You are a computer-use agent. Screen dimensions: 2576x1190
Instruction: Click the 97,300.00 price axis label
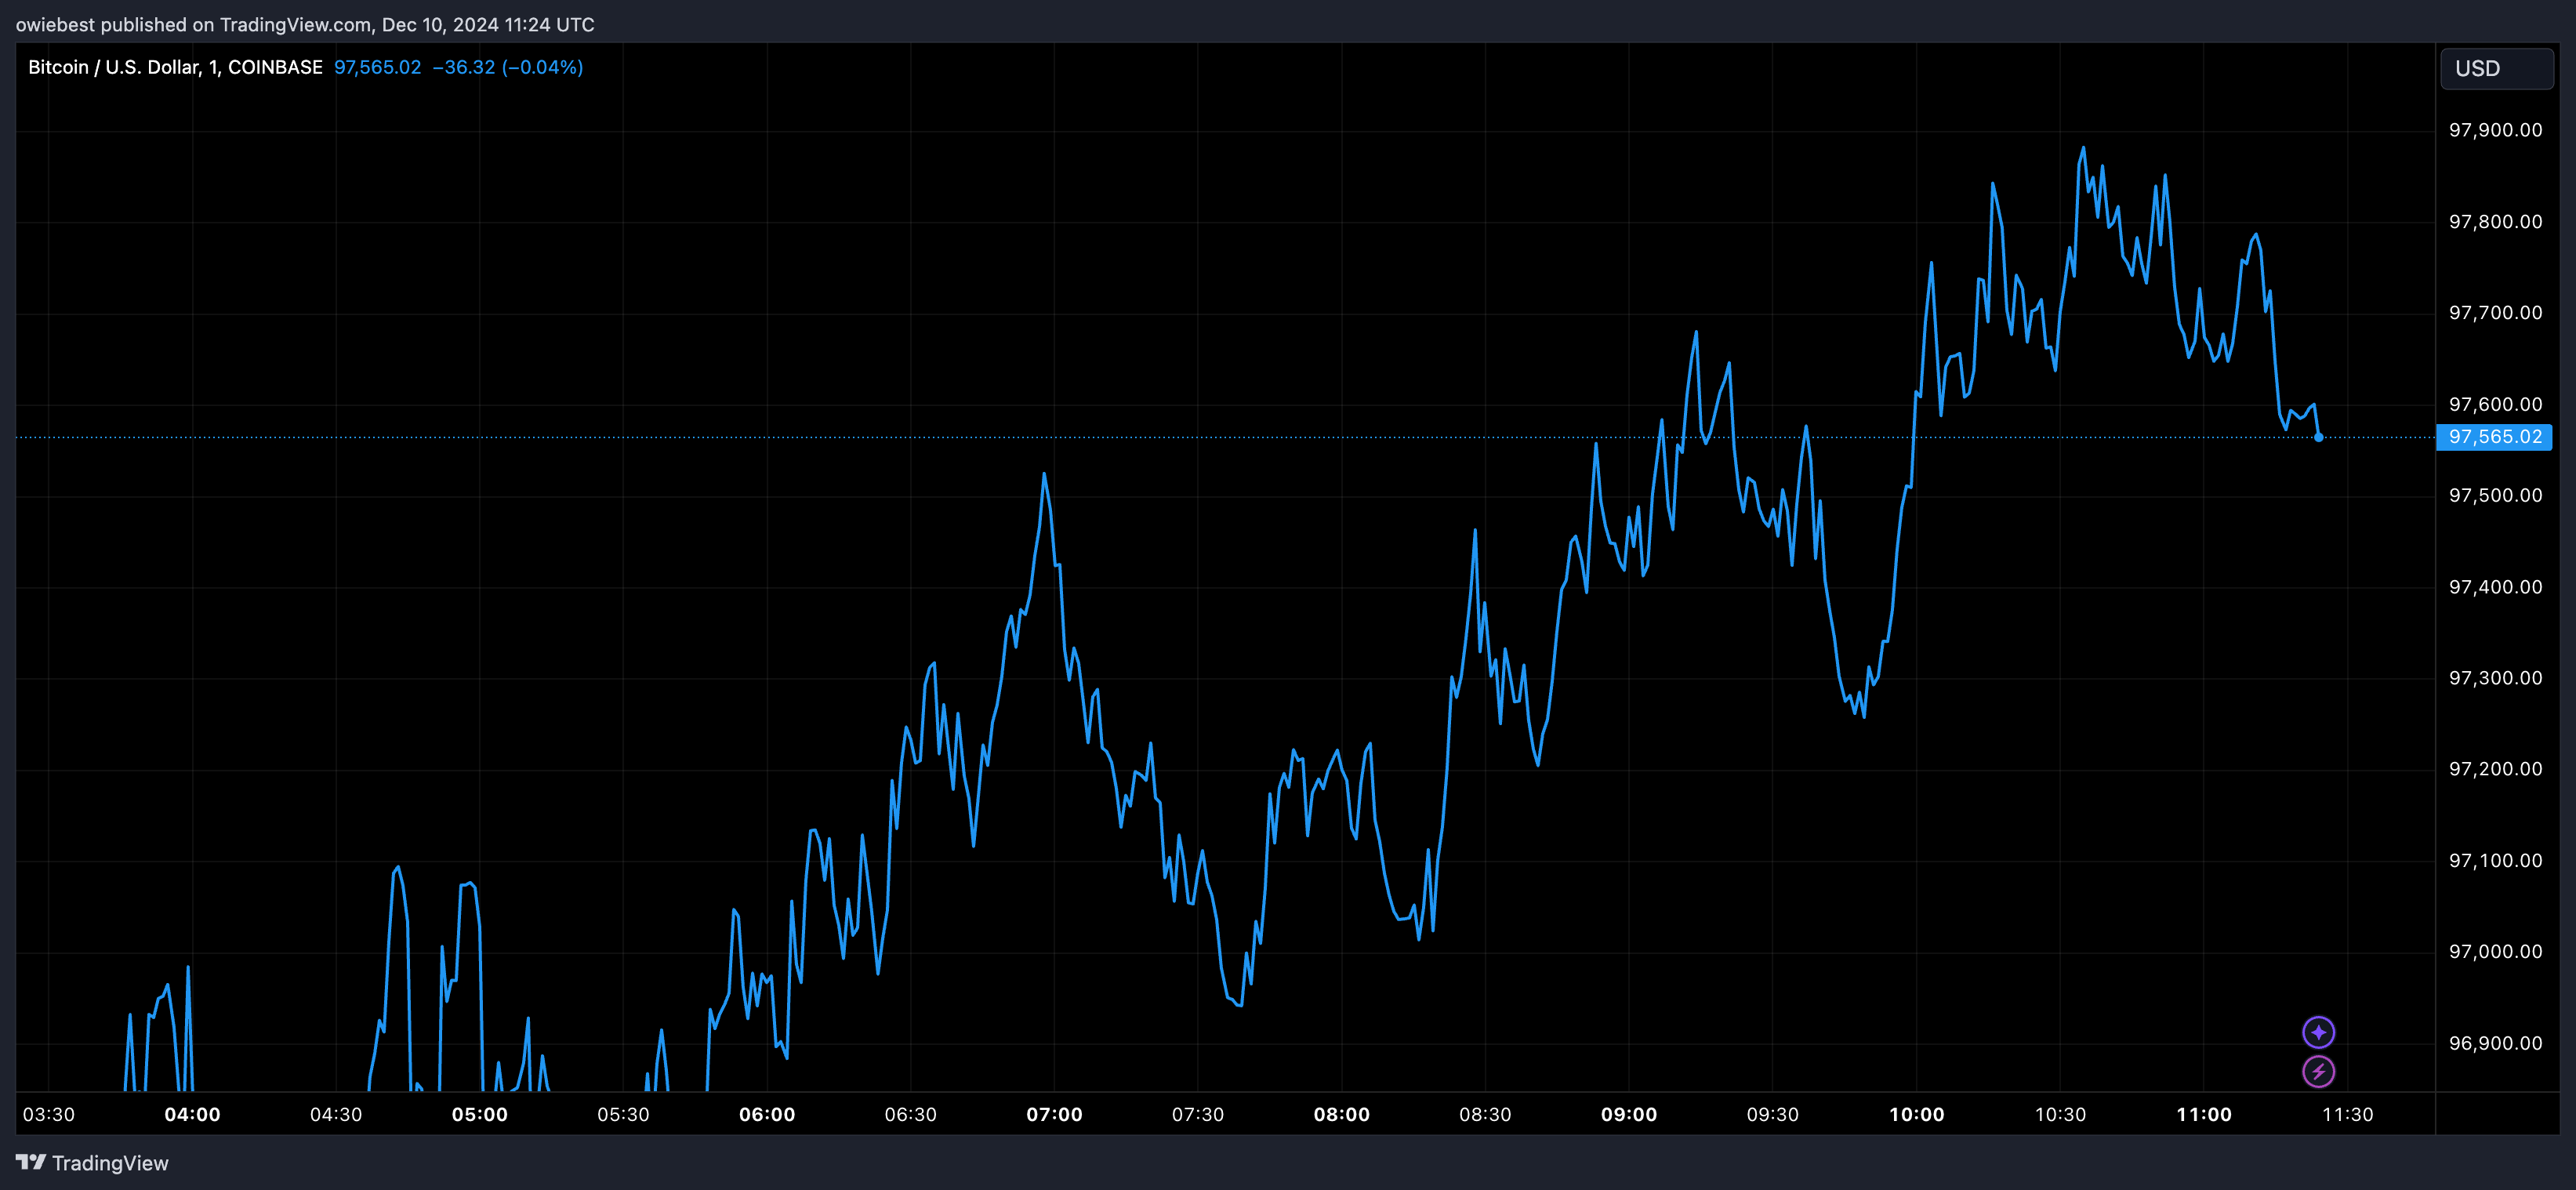pyautogui.click(x=2495, y=678)
